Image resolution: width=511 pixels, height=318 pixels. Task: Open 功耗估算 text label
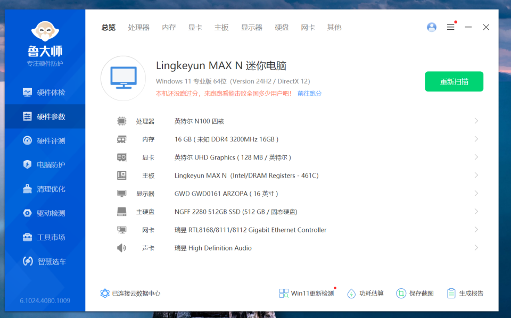tap(372, 294)
